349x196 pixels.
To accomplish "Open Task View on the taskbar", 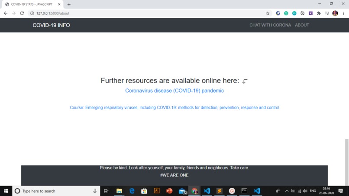I will (x=106, y=191).
